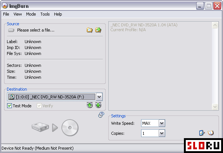Click the info panel scrollbar up arrow
The width and height of the screenshot is (223, 153).
pyautogui.click(x=215, y=25)
